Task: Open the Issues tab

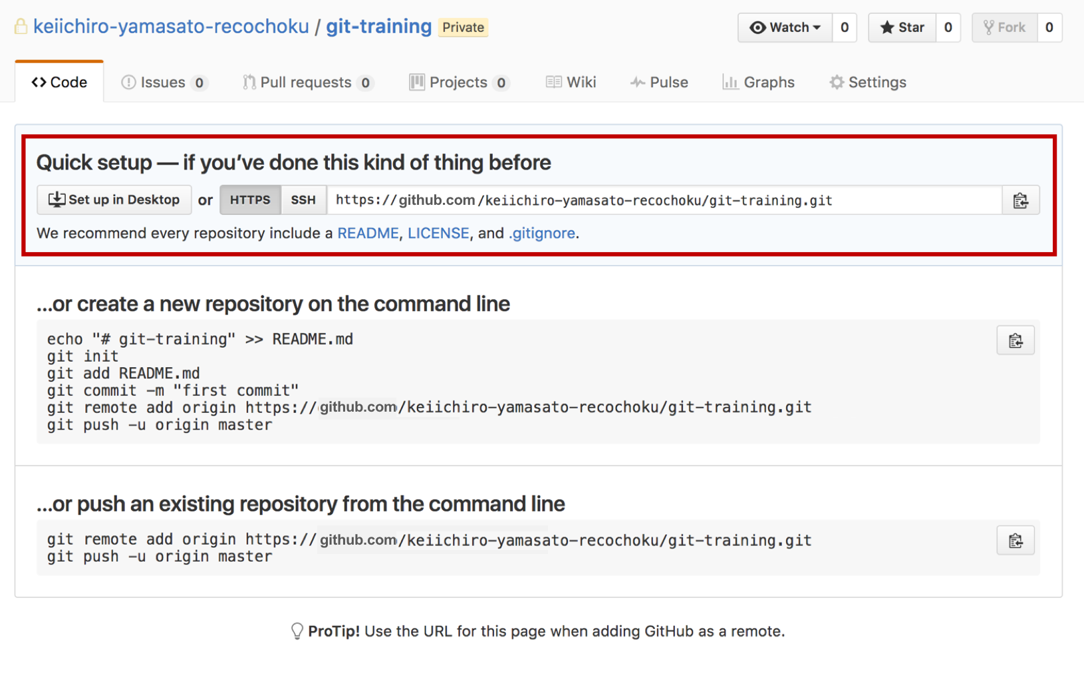Action: (x=164, y=82)
